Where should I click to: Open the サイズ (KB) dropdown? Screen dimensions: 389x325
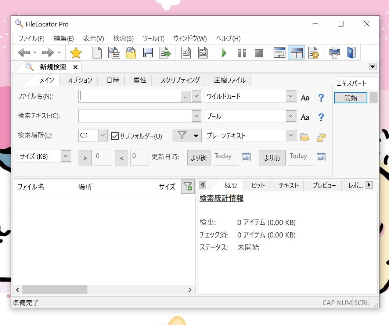(x=66, y=156)
